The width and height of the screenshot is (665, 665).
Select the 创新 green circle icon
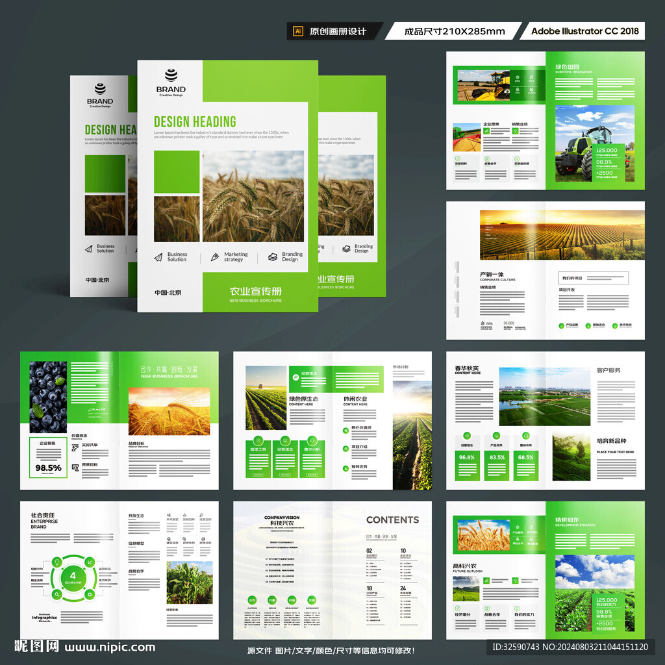click(x=292, y=600)
